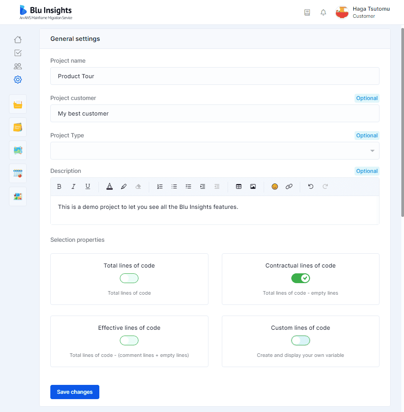Click Optional badge beside Description
This screenshot has height=412, width=404.
(x=367, y=171)
